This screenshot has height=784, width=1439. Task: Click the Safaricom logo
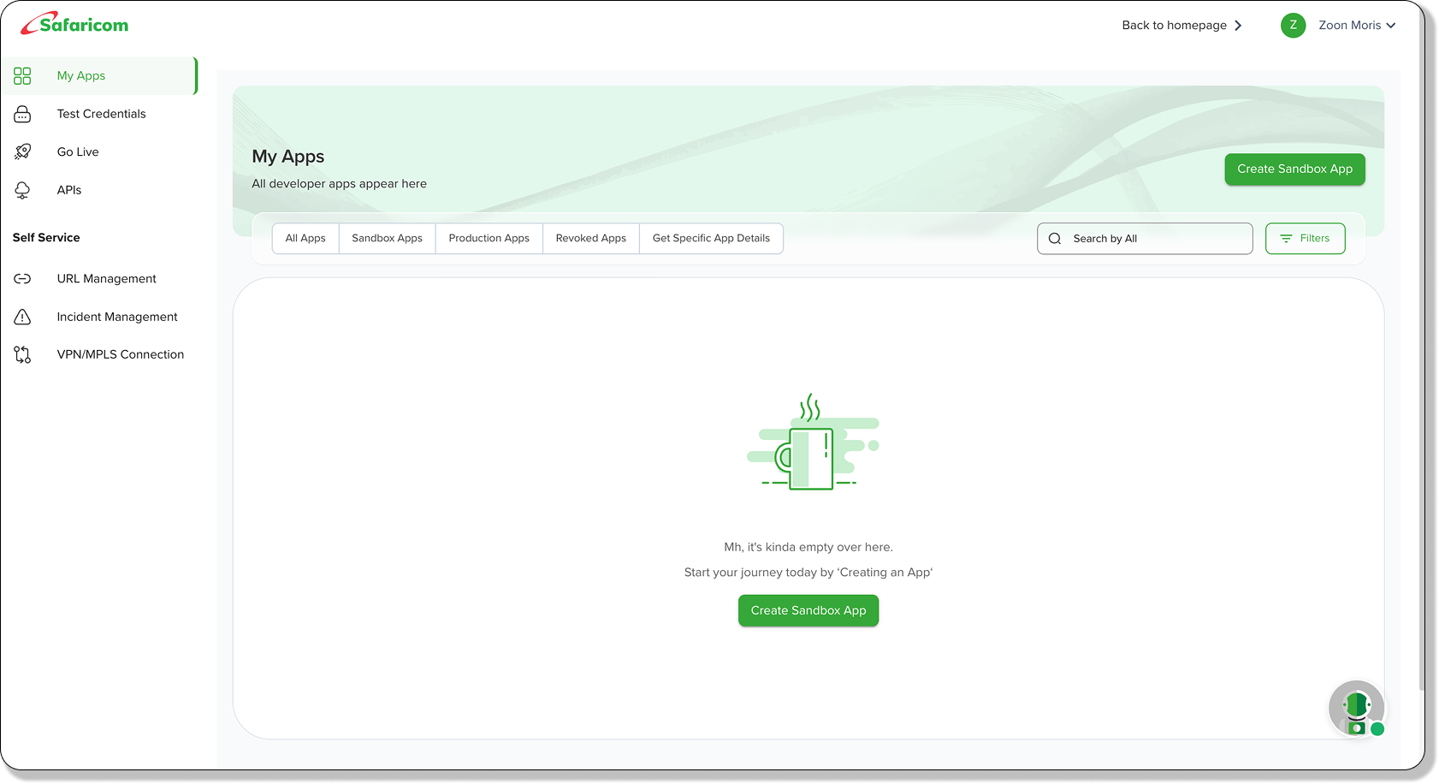tap(74, 24)
